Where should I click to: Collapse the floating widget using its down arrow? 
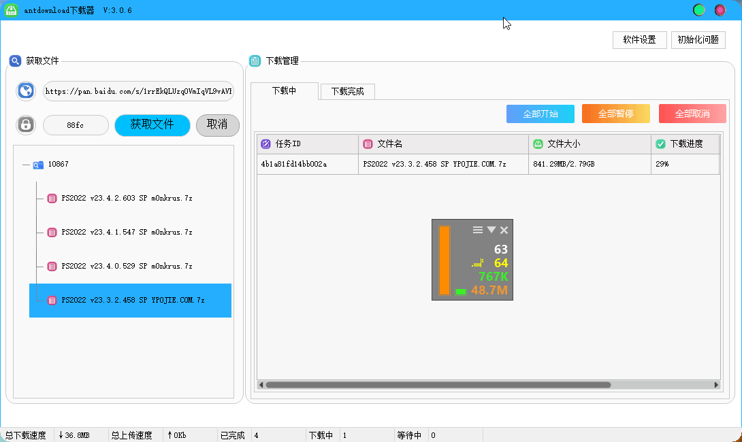point(491,230)
